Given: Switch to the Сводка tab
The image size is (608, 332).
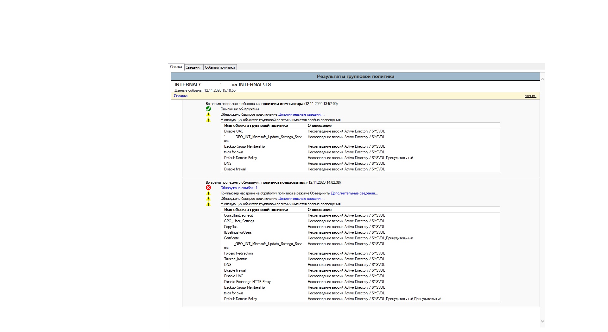Looking at the screenshot, I should [176, 67].
